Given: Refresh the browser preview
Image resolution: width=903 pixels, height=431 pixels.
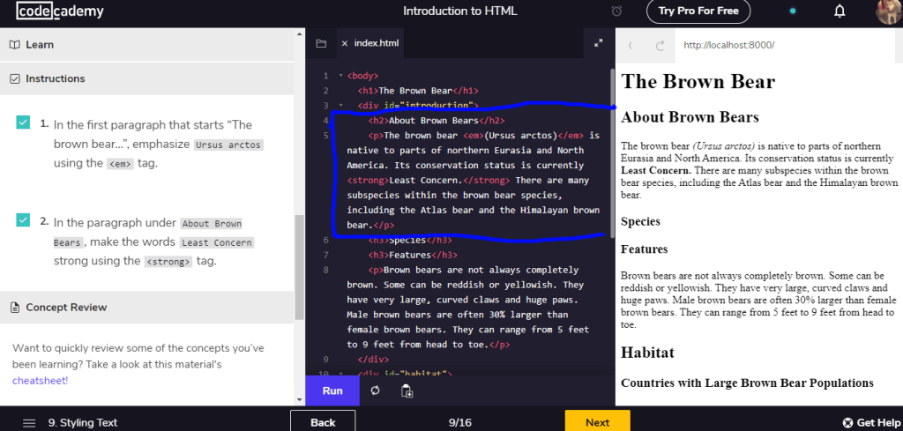Looking at the screenshot, I should pyautogui.click(x=660, y=45).
